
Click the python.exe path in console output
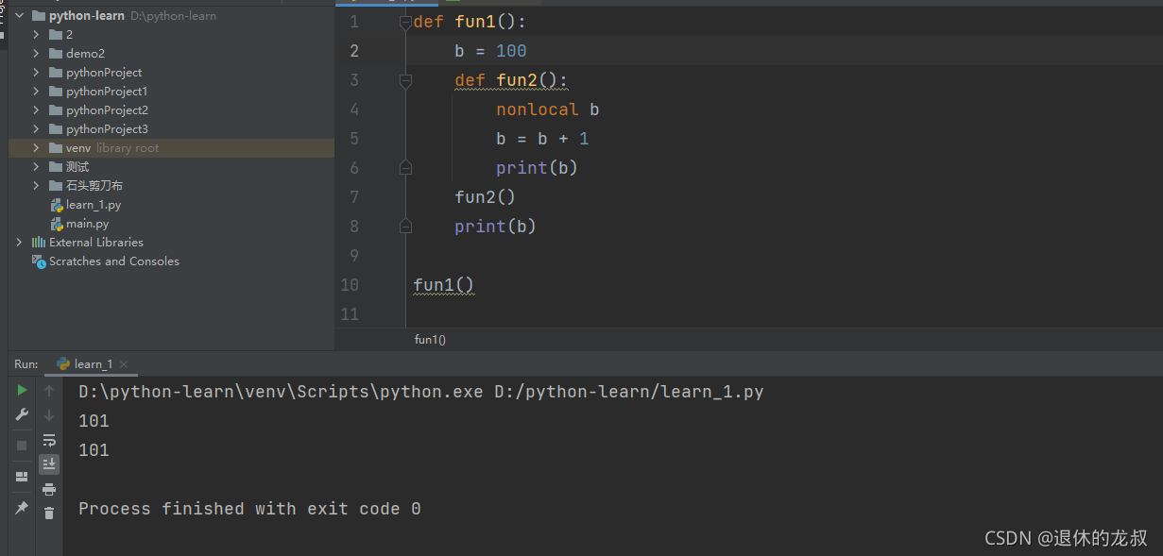(x=281, y=392)
